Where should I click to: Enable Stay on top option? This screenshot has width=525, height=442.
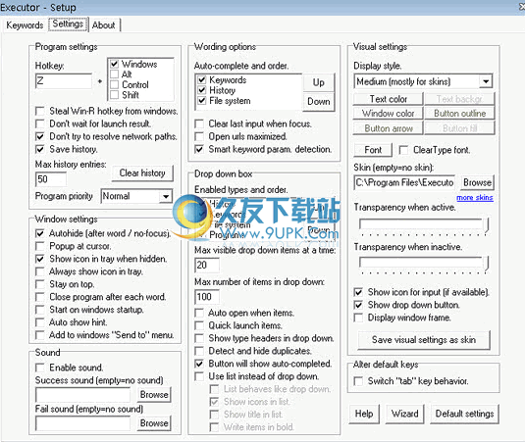[40, 284]
